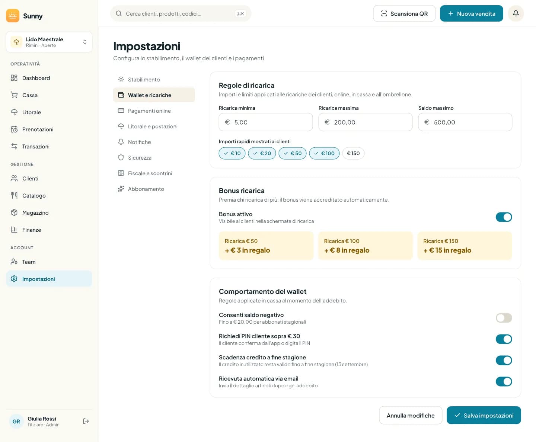This screenshot has width=536, height=442.
Task: Click the Cassa cart icon in sidebar
Action: [x=14, y=95]
